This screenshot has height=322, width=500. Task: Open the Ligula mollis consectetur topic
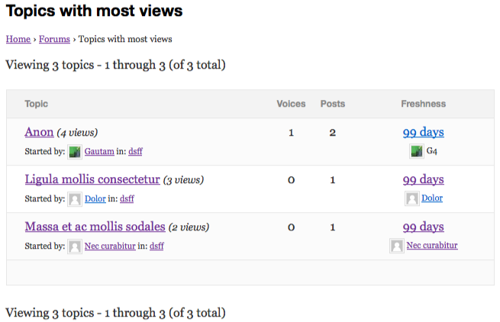[x=92, y=179]
